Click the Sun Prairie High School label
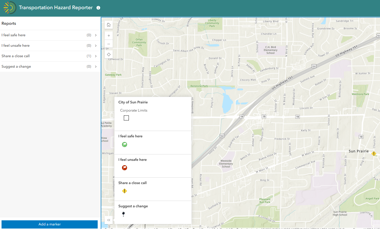 coord(340,213)
